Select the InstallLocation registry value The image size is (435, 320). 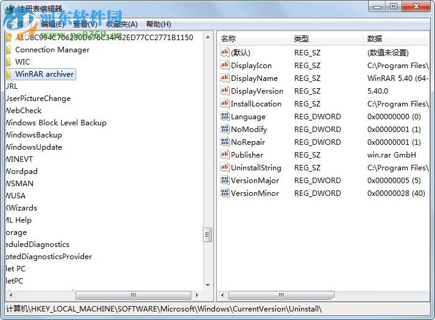click(x=256, y=104)
